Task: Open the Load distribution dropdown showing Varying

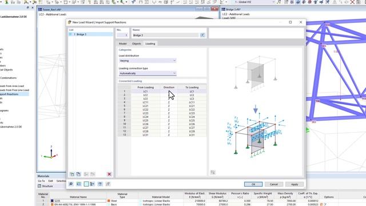Action: (x=148, y=61)
